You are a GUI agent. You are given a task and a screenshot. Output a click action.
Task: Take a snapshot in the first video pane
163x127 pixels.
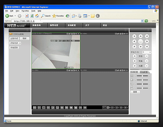(74, 34)
